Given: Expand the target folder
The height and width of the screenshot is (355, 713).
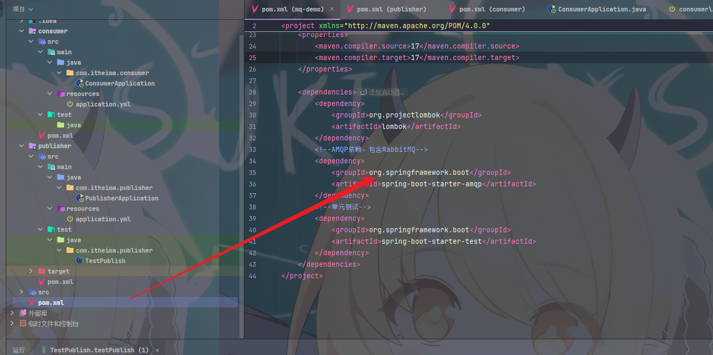Looking at the screenshot, I should pyautogui.click(x=31, y=271).
